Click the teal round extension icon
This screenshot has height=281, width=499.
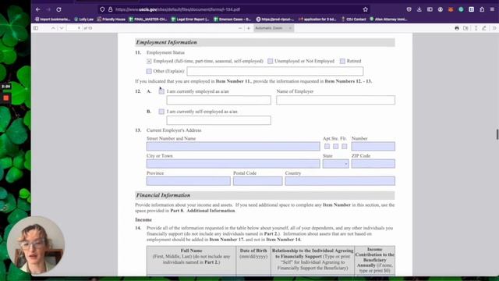tap(461, 9)
